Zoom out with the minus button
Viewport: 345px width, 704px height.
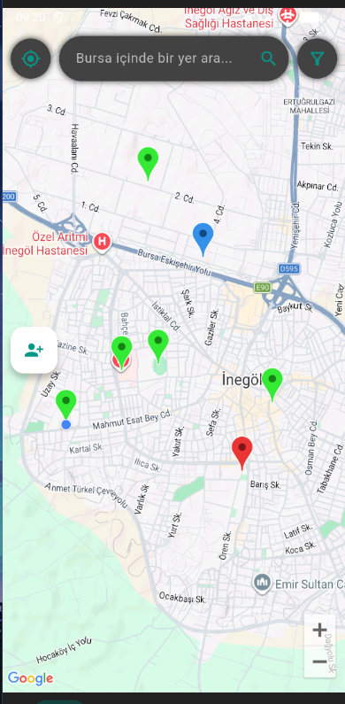click(319, 661)
